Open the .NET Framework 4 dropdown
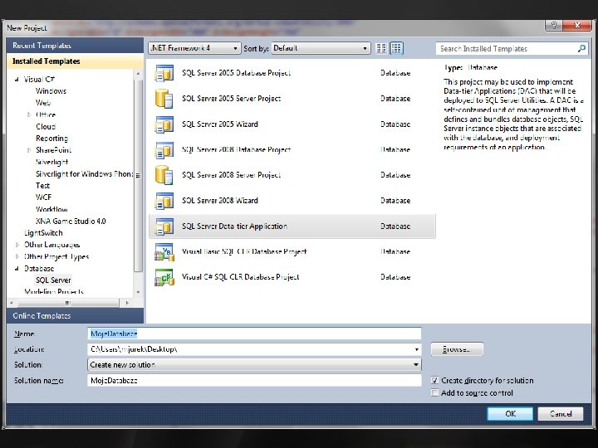598x448 pixels. (194, 48)
